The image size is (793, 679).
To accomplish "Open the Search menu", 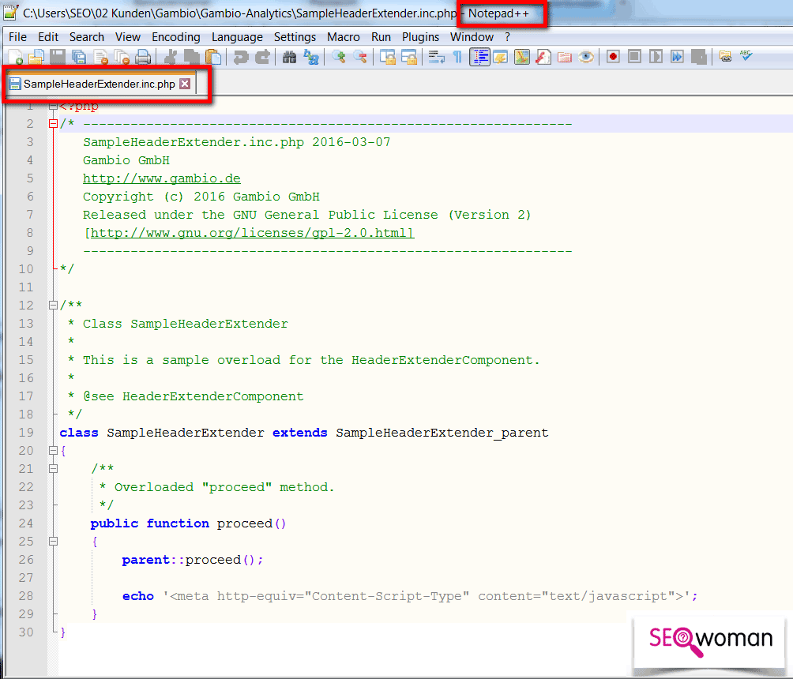I will [86, 37].
